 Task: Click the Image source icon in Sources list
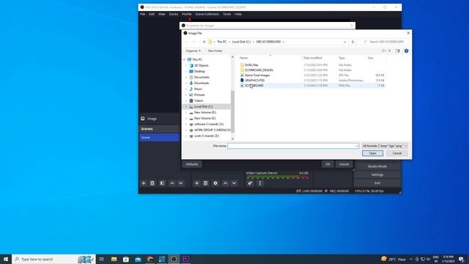(143, 119)
